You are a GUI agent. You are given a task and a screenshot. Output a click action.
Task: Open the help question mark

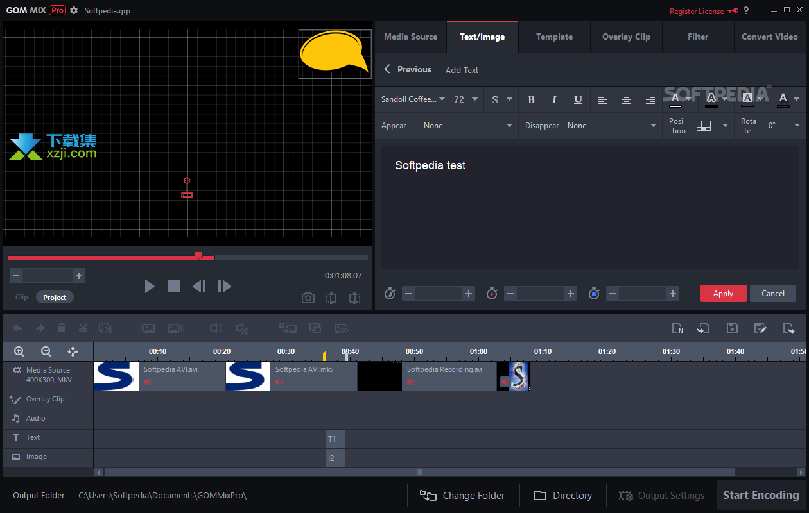[746, 10]
